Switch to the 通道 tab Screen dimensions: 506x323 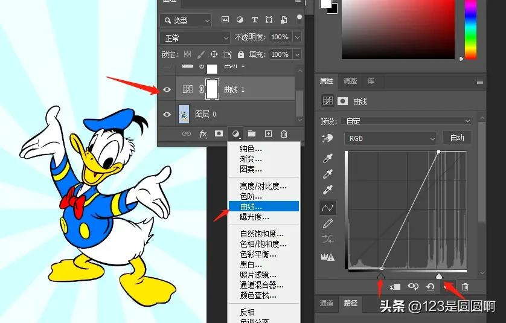(x=327, y=303)
